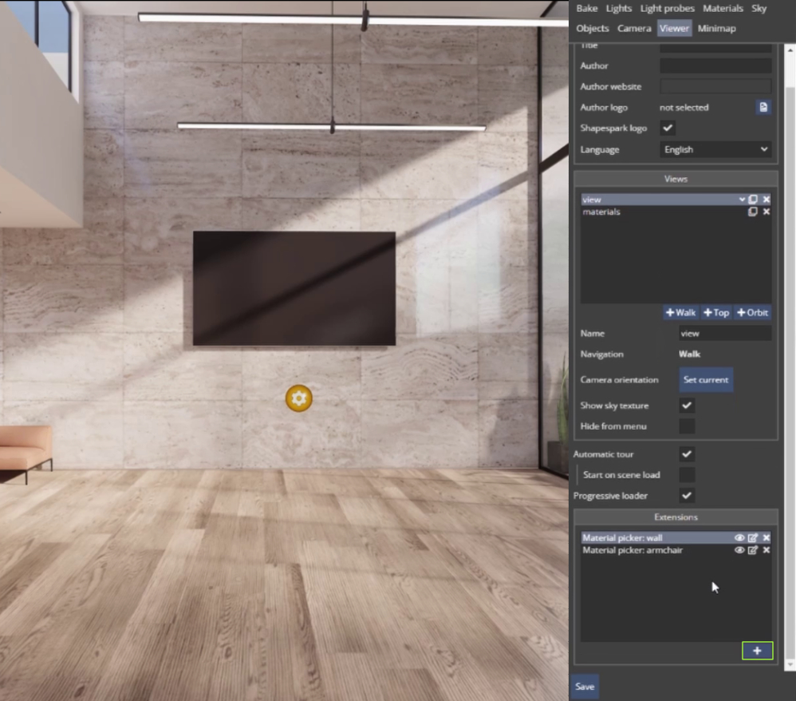Click the Set current camera orientation button

click(705, 379)
